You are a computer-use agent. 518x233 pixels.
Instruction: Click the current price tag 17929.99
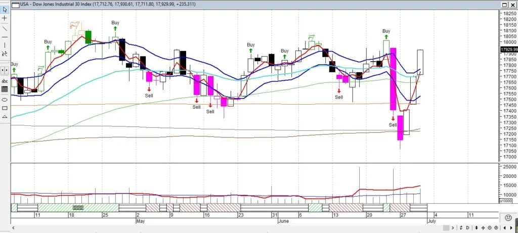509,50
